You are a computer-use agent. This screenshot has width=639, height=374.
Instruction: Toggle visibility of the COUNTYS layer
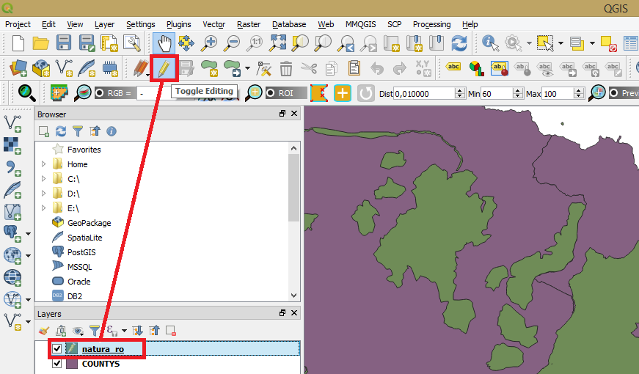57,364
